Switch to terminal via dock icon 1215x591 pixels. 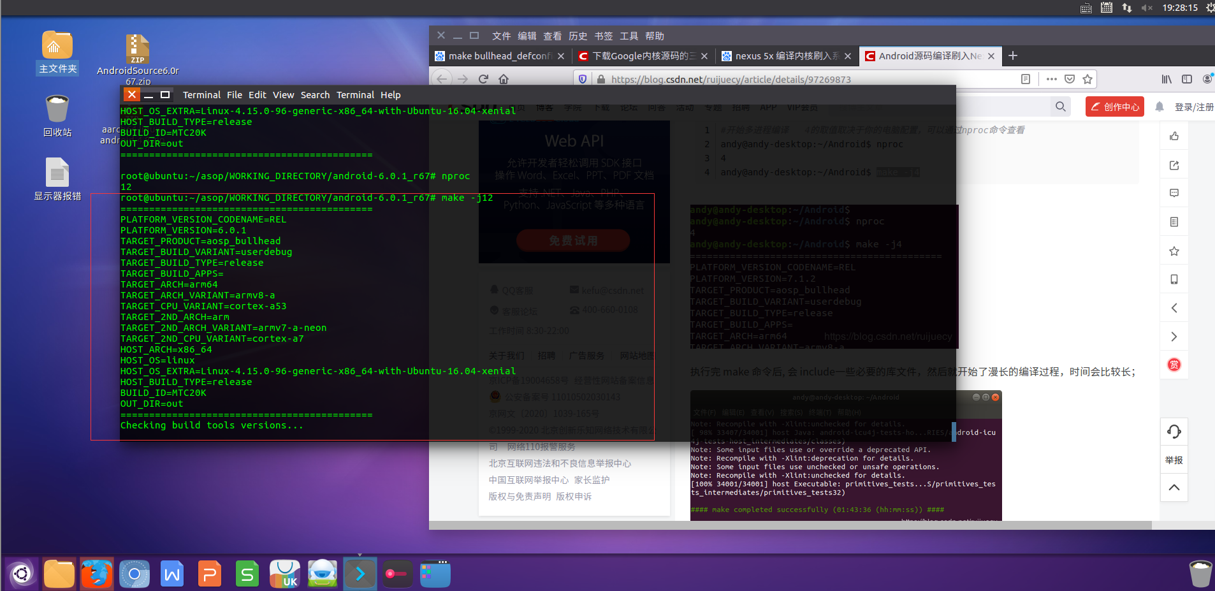tap(360, 574)
